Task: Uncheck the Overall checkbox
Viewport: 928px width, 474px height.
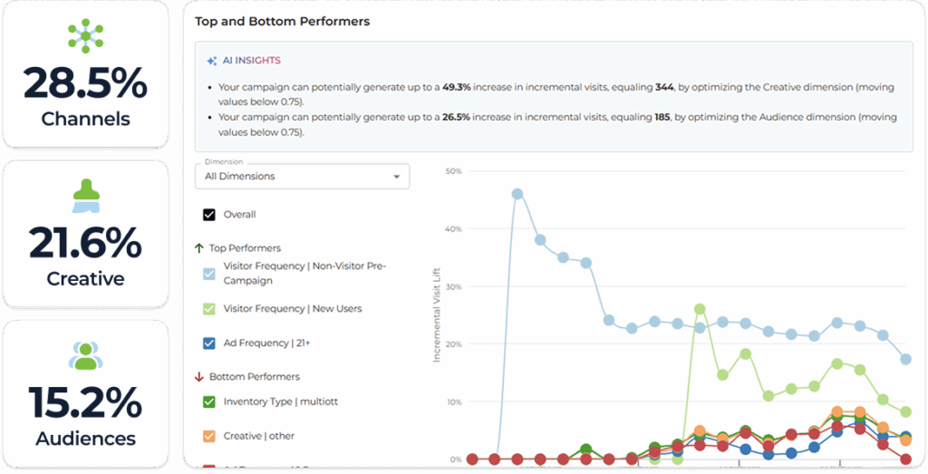Action: tap(209, 215)
